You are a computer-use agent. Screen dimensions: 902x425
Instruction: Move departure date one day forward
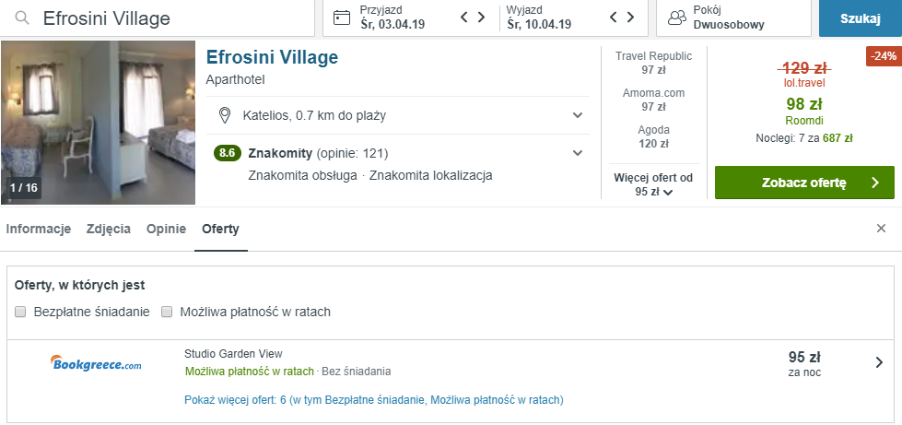coord(630,18)
